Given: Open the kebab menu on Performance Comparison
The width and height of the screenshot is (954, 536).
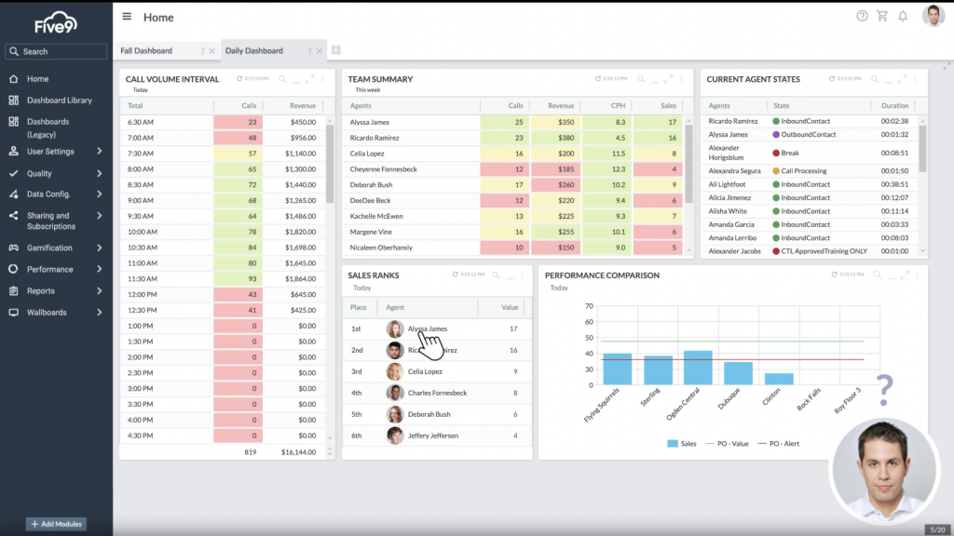Looking at the screenshot, I should point(915,276).
